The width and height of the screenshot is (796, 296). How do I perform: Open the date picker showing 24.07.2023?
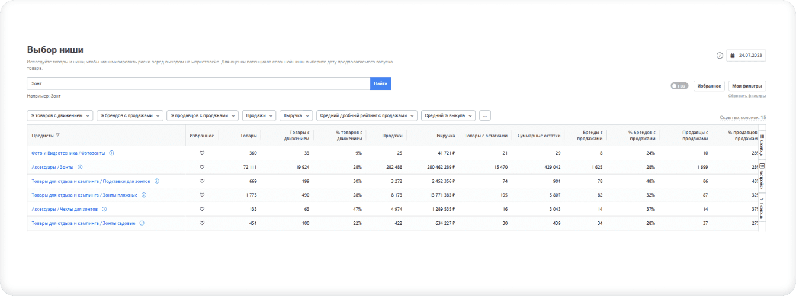click(746, 56)
